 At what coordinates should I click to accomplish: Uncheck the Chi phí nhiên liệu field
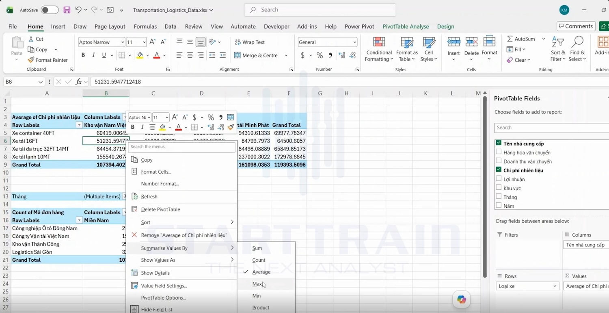point(499,170)
